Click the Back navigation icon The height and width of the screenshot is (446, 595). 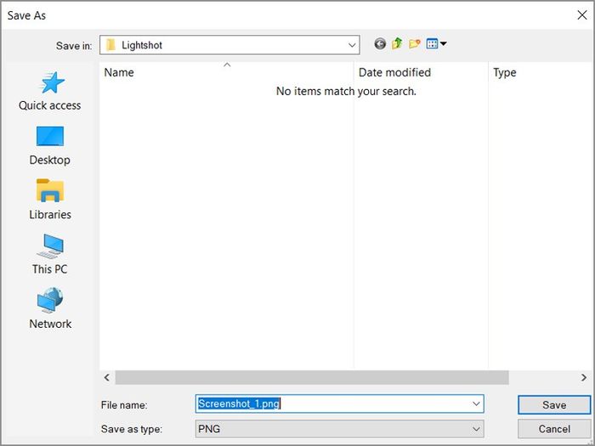380,44
